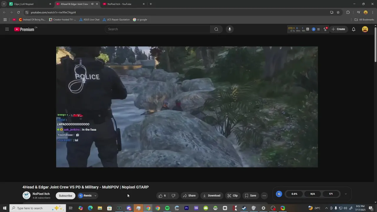Go to YouTube Premium home logo

click(x=24, y=29)
